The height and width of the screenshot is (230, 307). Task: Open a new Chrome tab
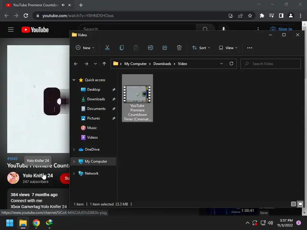[81, 5]
